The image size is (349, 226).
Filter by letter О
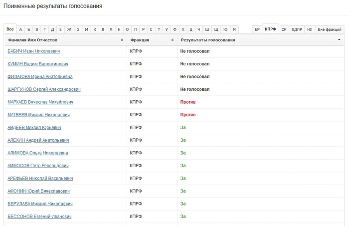(x=127, y=29)
